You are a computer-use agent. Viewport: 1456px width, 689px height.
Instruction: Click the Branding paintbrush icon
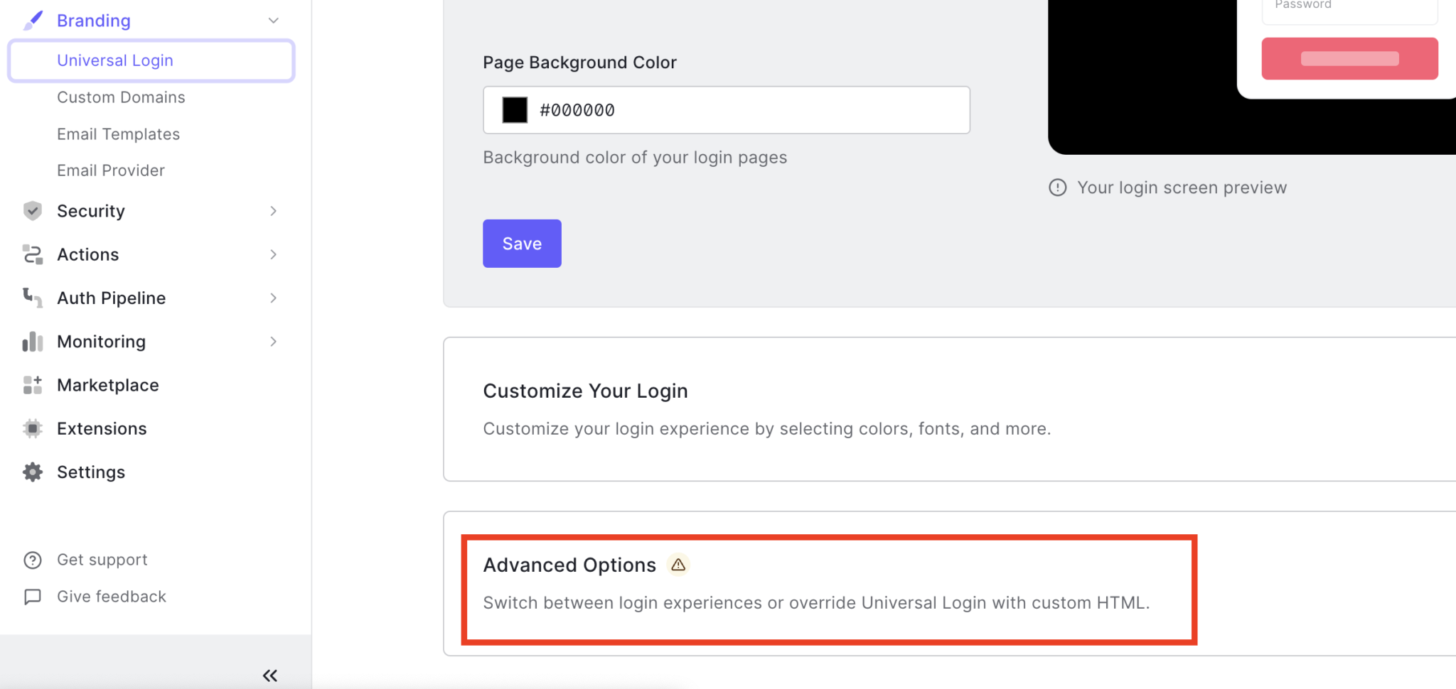coord(32,20)
